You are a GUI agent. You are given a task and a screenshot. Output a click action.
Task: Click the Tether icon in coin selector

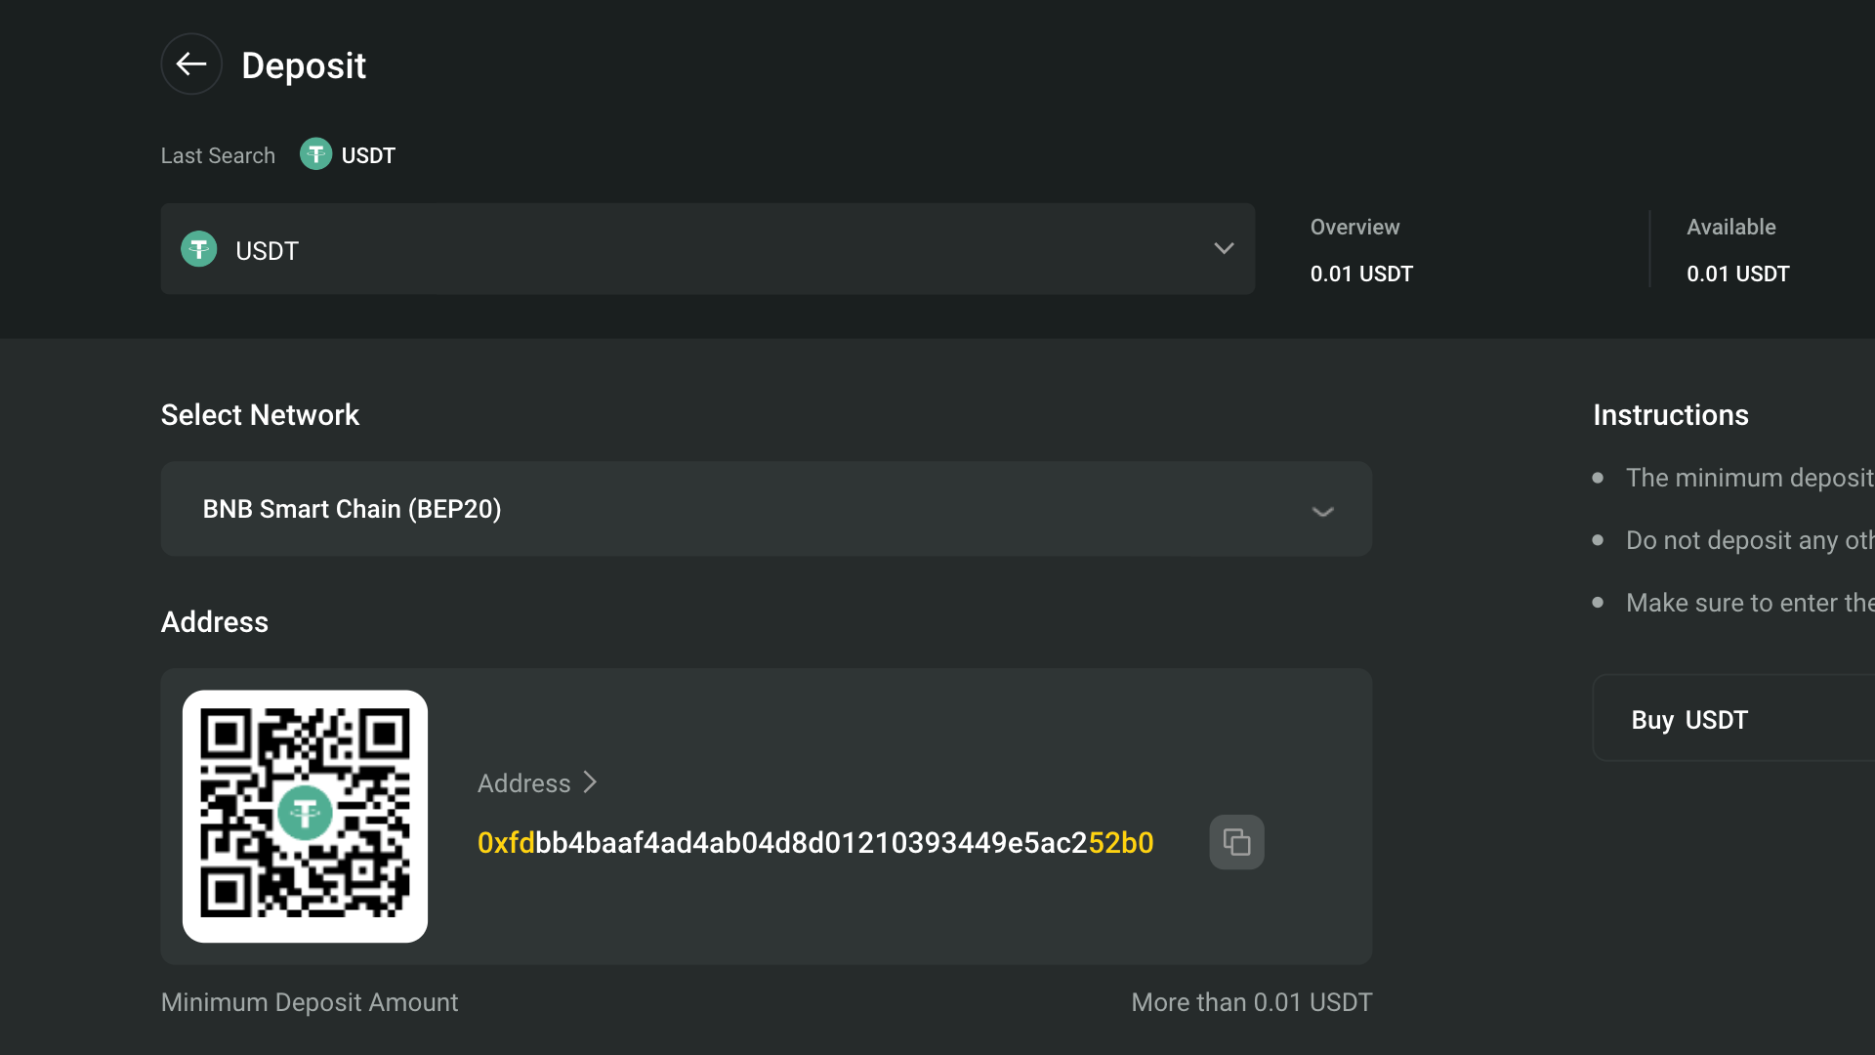coord(199,249)
